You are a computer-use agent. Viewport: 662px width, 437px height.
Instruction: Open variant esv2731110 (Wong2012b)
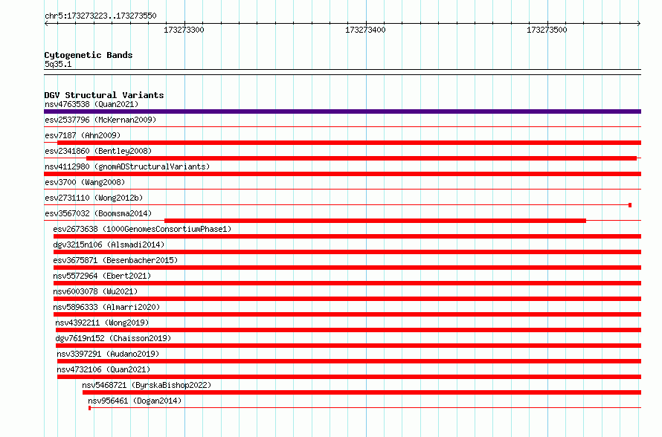point(94,198)
